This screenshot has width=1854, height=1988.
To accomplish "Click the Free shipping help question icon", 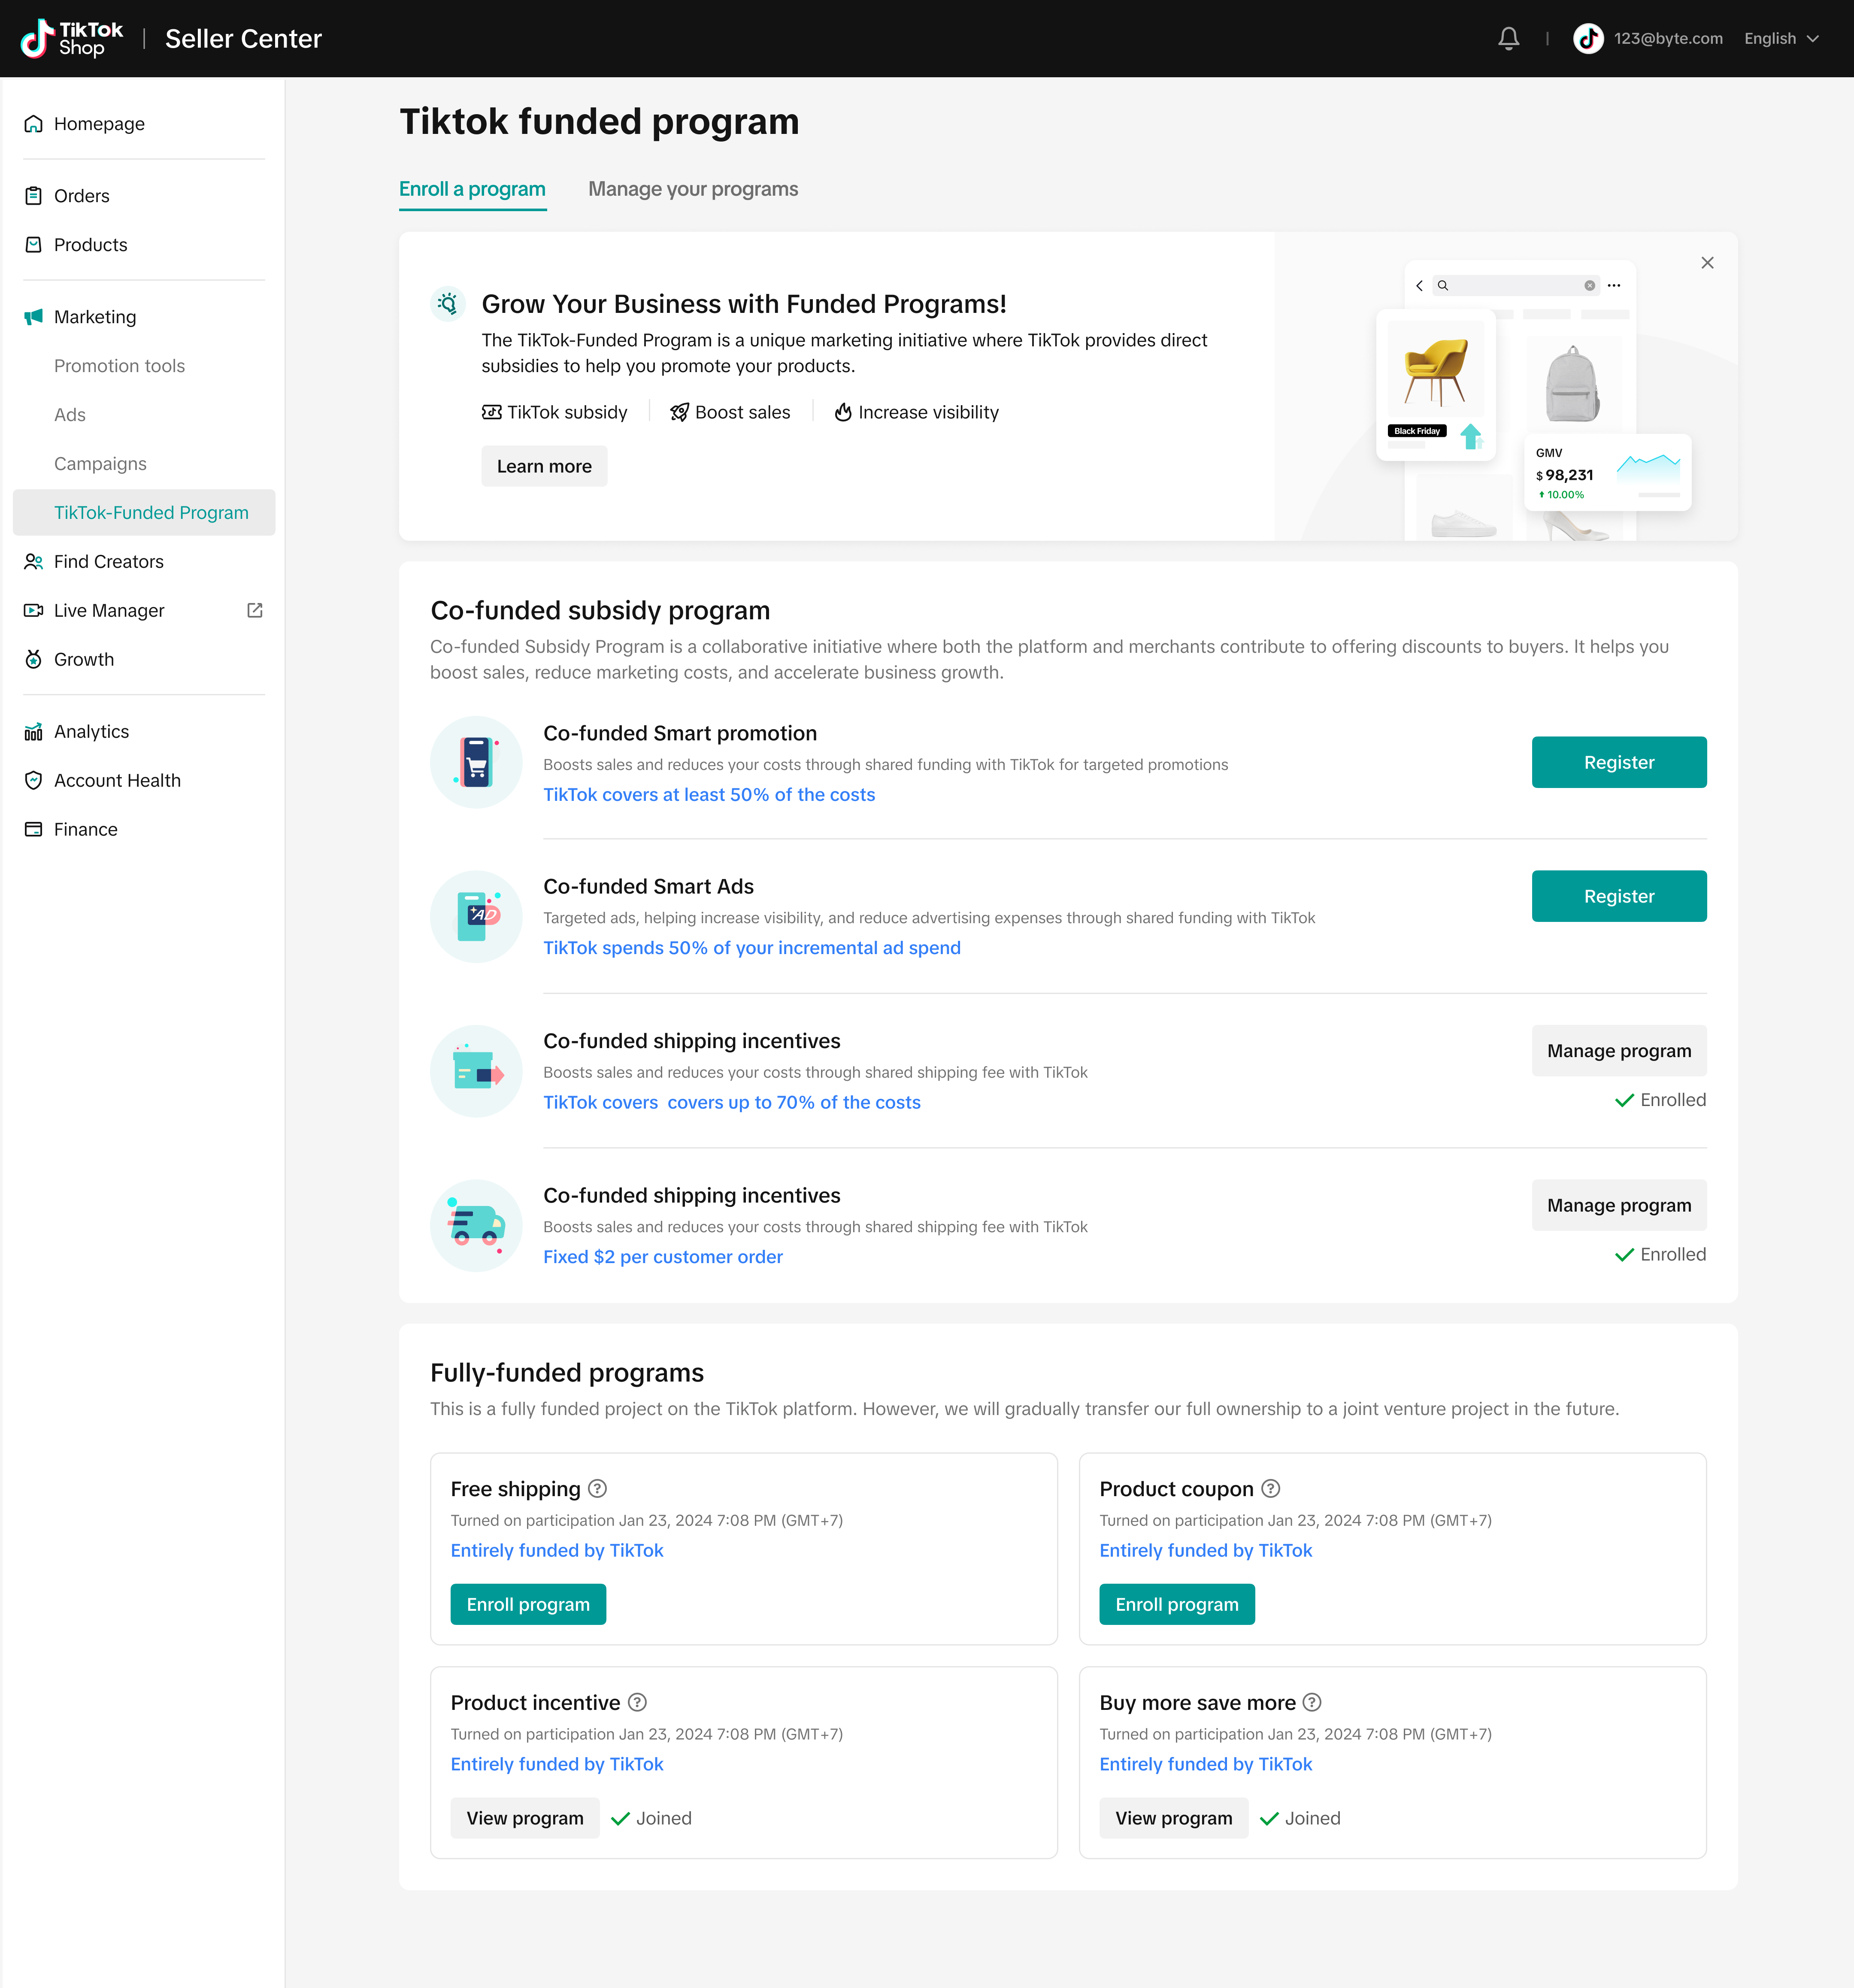I will click(x=598, y=1488).
